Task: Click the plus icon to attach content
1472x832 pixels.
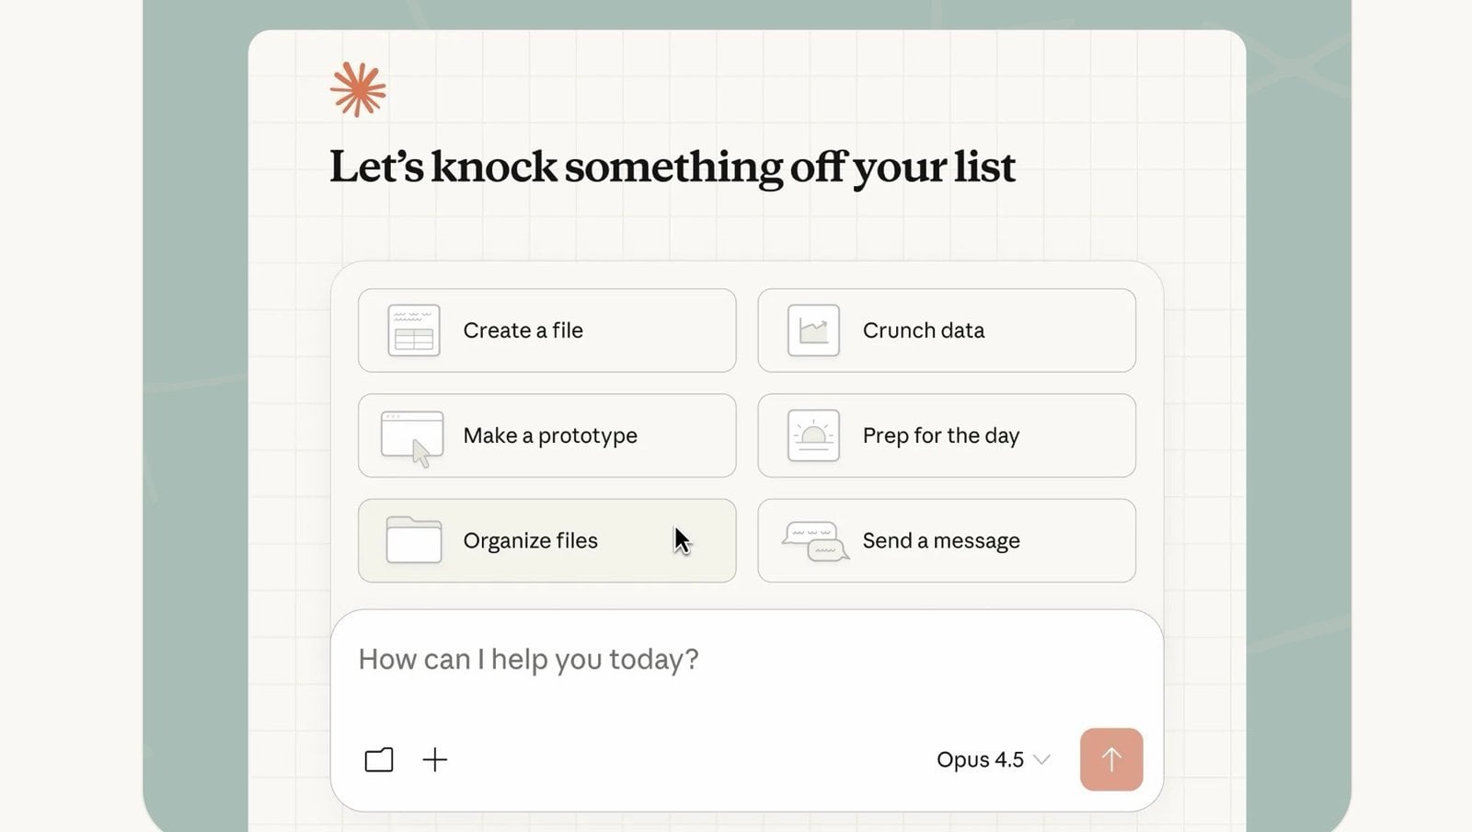Action: pyautogui.click(x=434, y=759)
